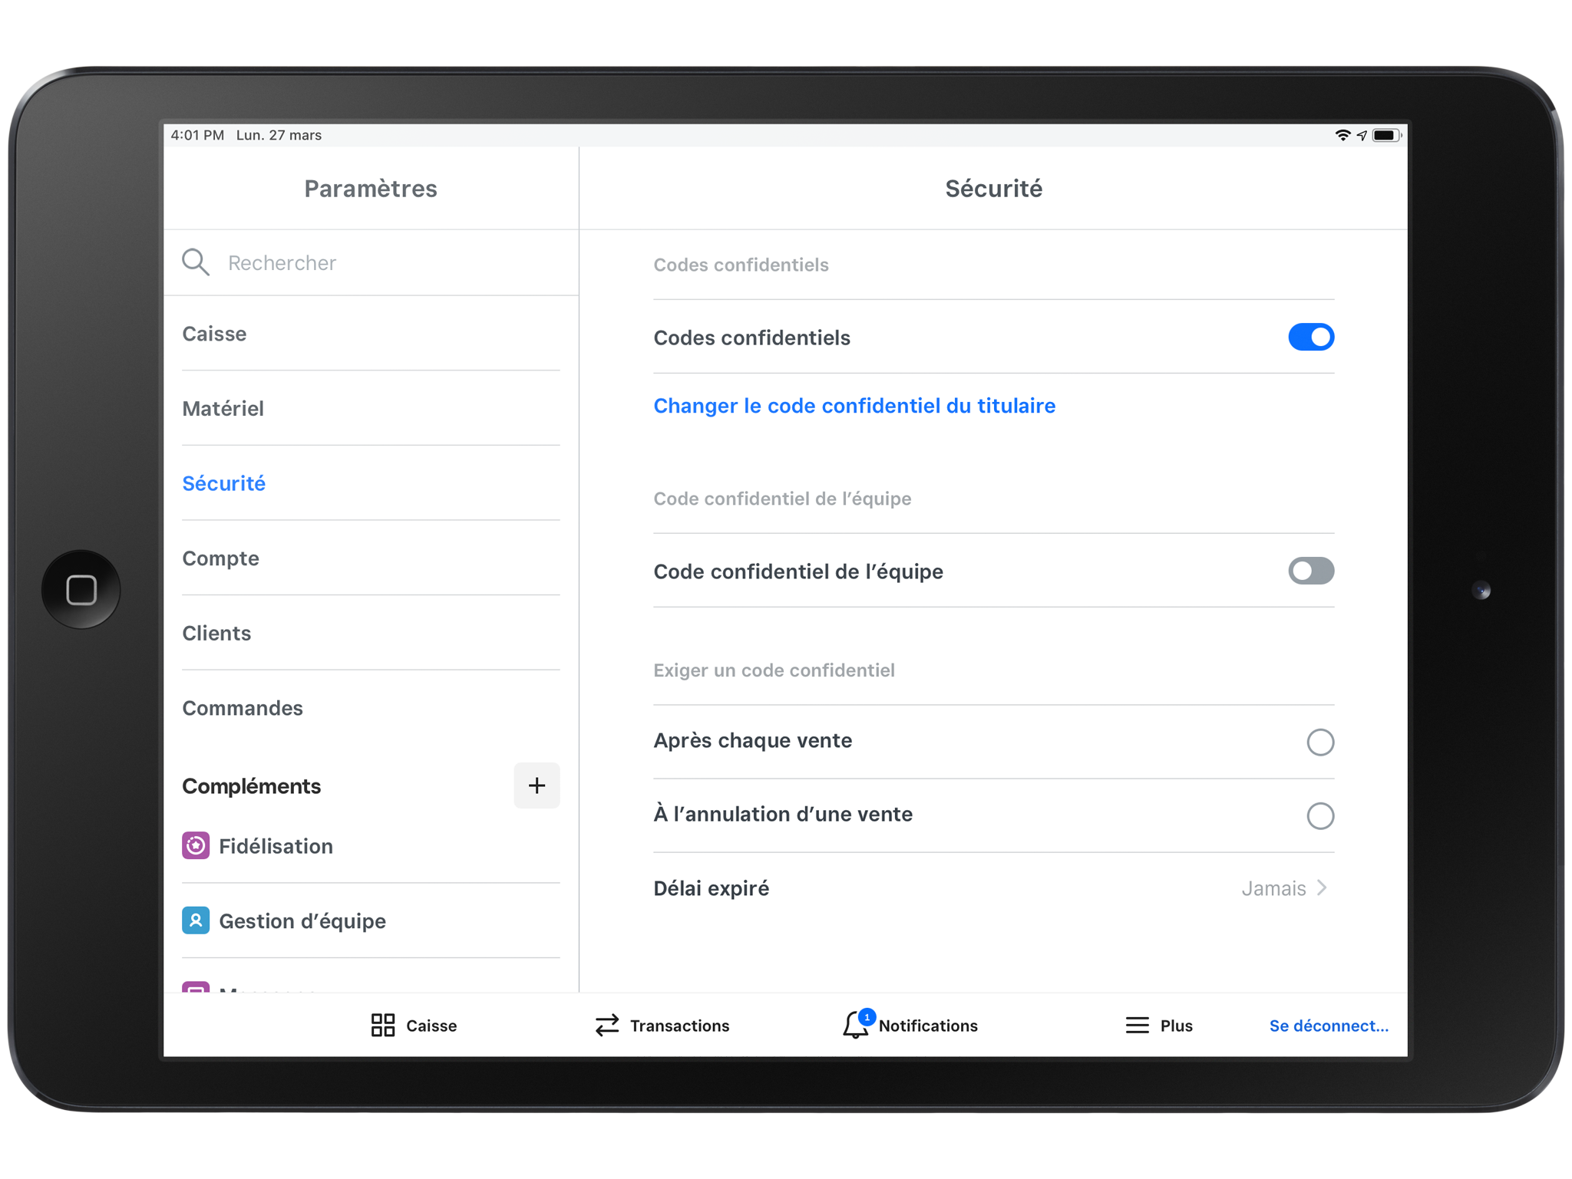This screenshot has height=1179, width=1572.
Task: Select À l'annulation d'une vente radio button
Action: (x=1317, y=814)
